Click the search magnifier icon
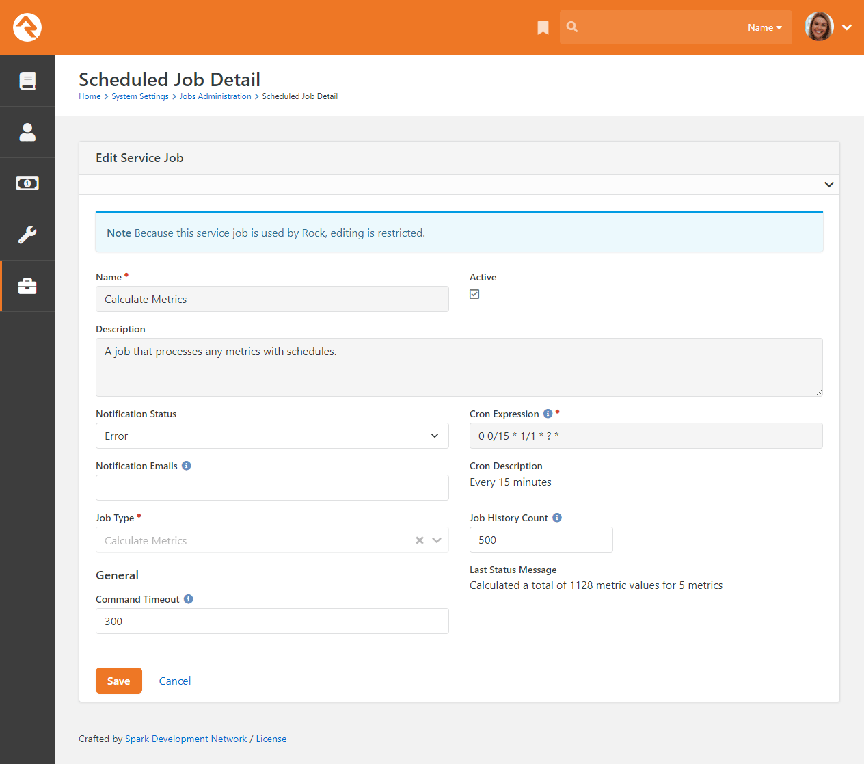 [572, 27]
